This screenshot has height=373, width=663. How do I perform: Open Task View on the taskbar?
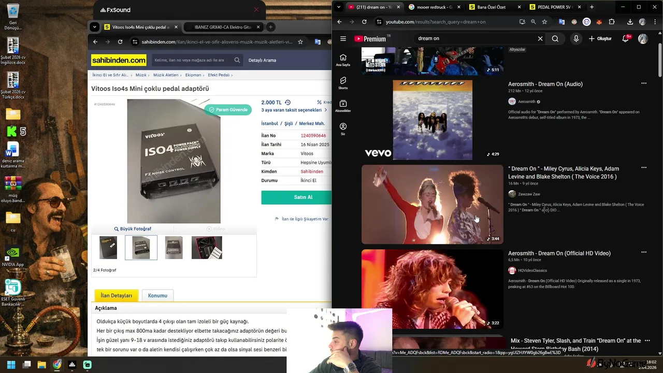click(26, 365)
